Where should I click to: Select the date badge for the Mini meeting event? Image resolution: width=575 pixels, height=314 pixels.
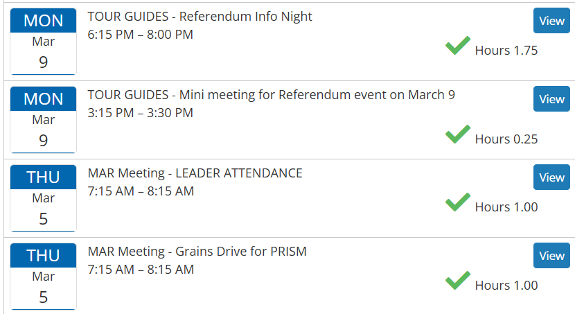point(43,120)
